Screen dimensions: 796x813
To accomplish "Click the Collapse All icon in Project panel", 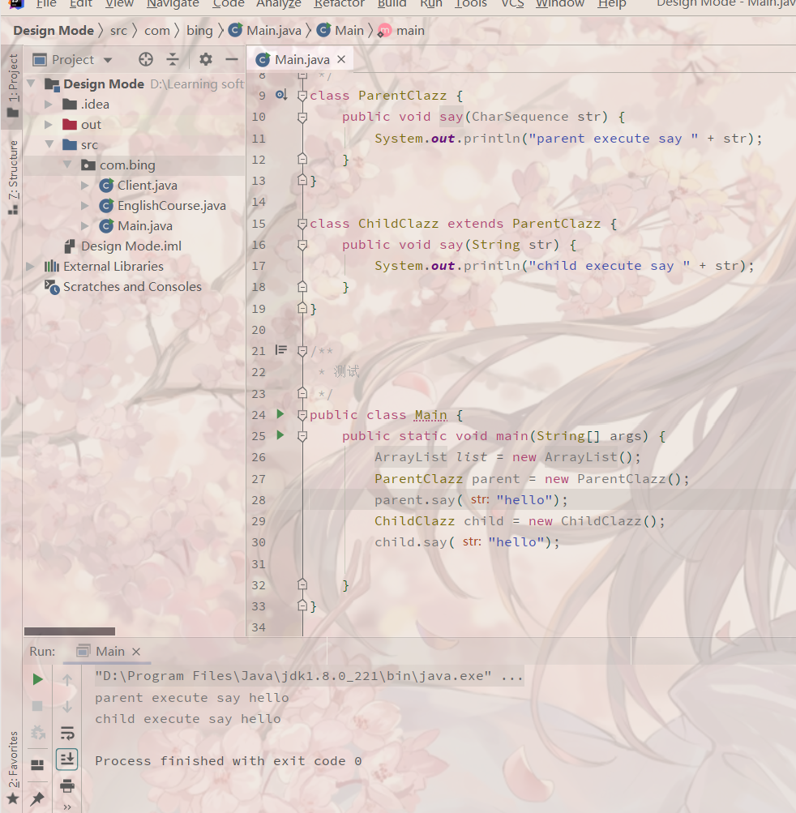I will pyautogui.click(x=173, y=60).
